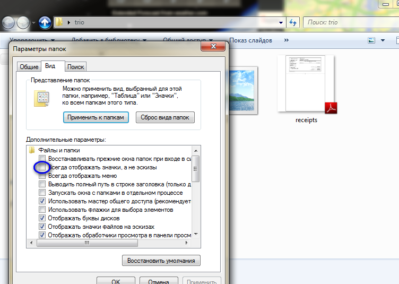Check 'Всегда отображать меню' option
399x284 pixels.
point(42,176)
